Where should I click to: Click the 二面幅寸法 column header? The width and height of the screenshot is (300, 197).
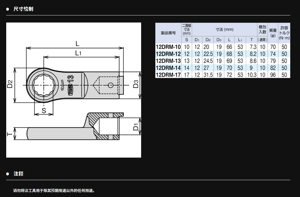click(186, 29)
